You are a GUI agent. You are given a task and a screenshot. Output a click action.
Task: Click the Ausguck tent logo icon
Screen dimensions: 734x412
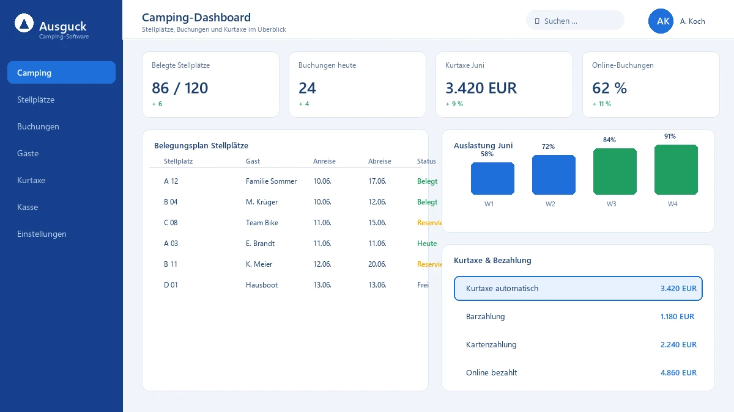(x=24, y=24)
